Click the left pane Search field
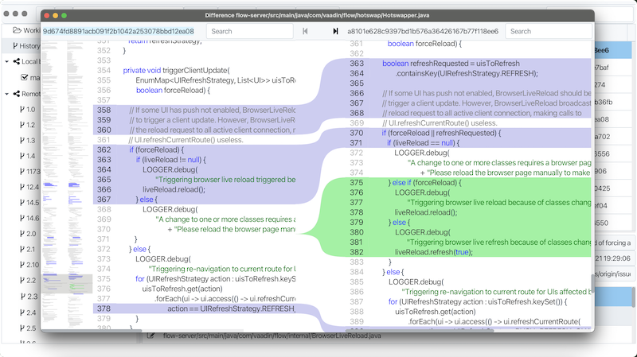Viewport: 637px width, 357px height. 248,31
